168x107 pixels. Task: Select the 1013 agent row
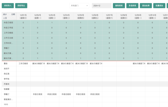click(6, 104)
